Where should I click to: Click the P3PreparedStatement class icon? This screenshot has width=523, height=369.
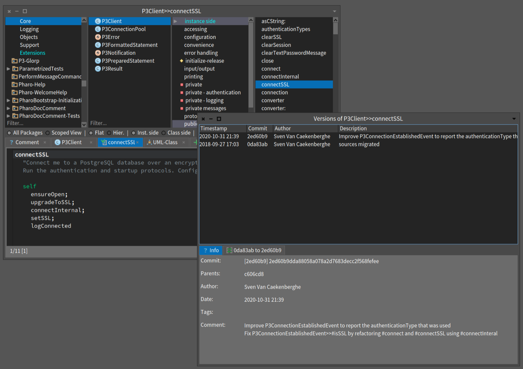tap(98, 61)
